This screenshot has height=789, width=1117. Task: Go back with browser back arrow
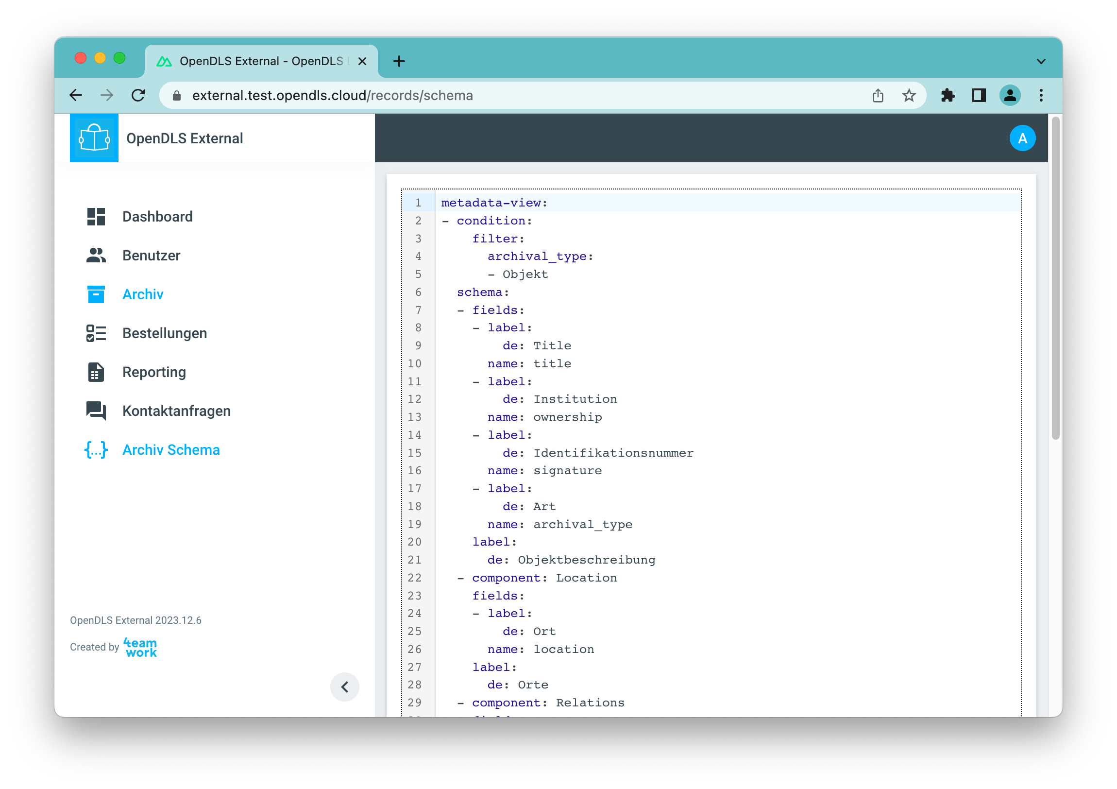[76, 95]
